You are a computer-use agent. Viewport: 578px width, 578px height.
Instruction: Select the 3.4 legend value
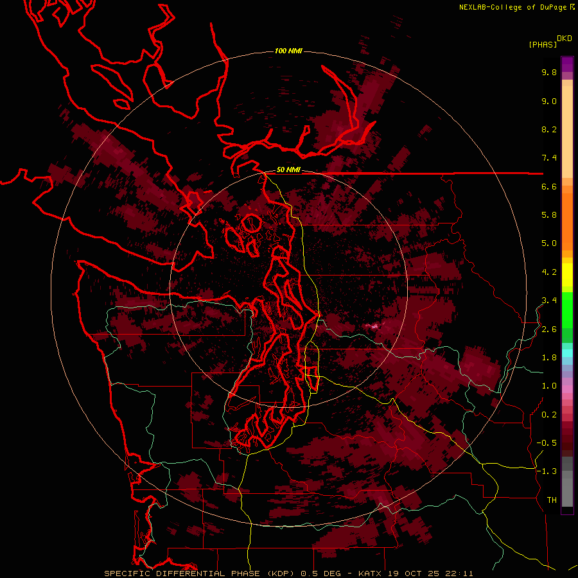tap(549, 301)
